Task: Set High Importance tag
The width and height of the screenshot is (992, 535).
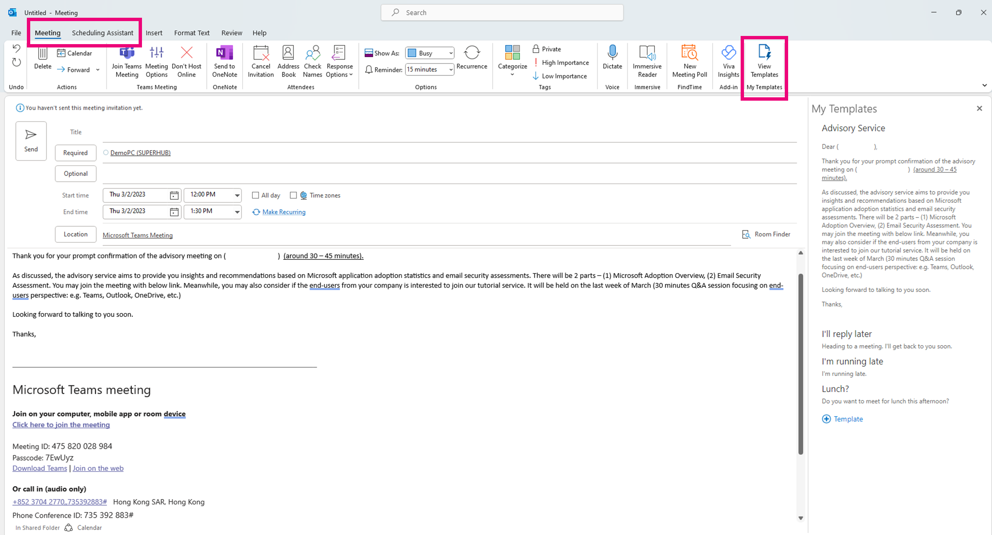Action: click(561, 62)
